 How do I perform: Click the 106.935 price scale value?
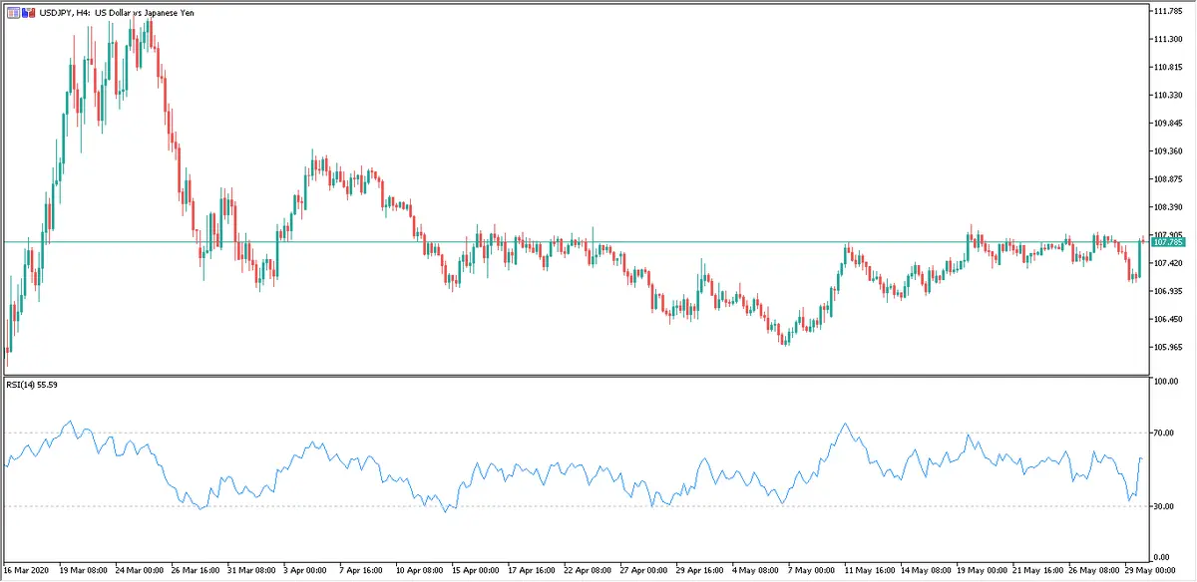(x=1168, y=291)
